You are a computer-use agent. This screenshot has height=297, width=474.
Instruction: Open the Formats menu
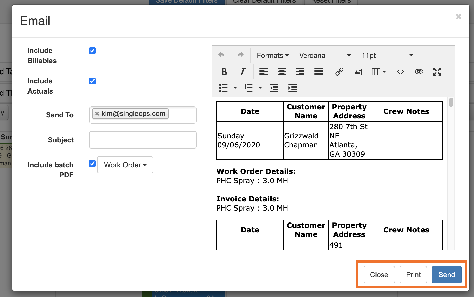[273, 55]
